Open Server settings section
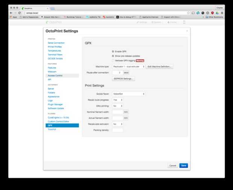Viewport: 233px width, 190px height. click(x=51, y=89)
